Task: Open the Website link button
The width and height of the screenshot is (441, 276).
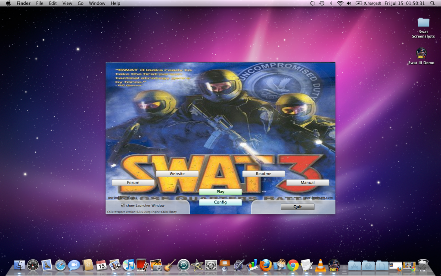Action: tap(177, 174)
